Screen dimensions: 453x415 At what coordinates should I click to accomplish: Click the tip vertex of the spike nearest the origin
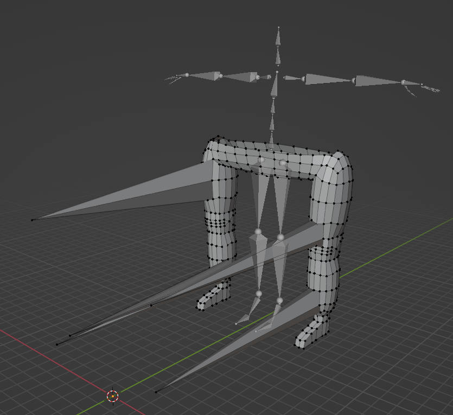(156, 392)
